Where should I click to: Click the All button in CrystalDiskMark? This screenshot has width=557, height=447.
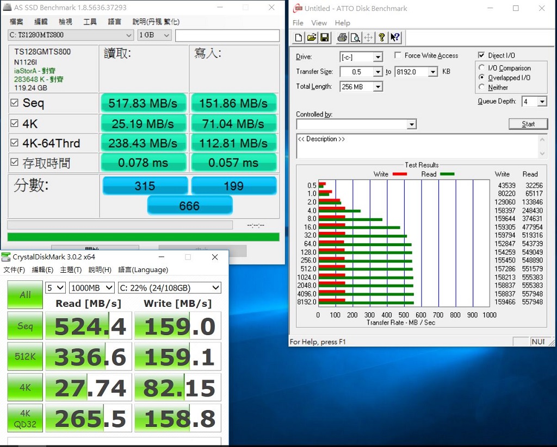[x=25, y=294]
